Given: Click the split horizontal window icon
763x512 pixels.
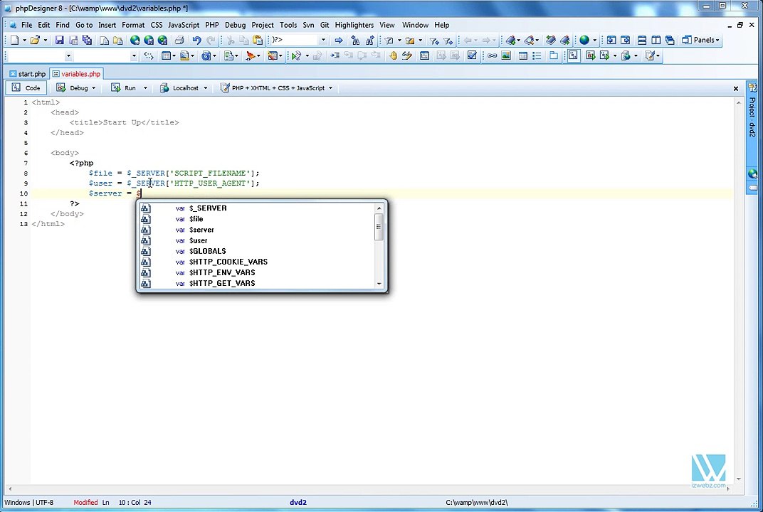Looking at the screenshot, I should 642,41.
